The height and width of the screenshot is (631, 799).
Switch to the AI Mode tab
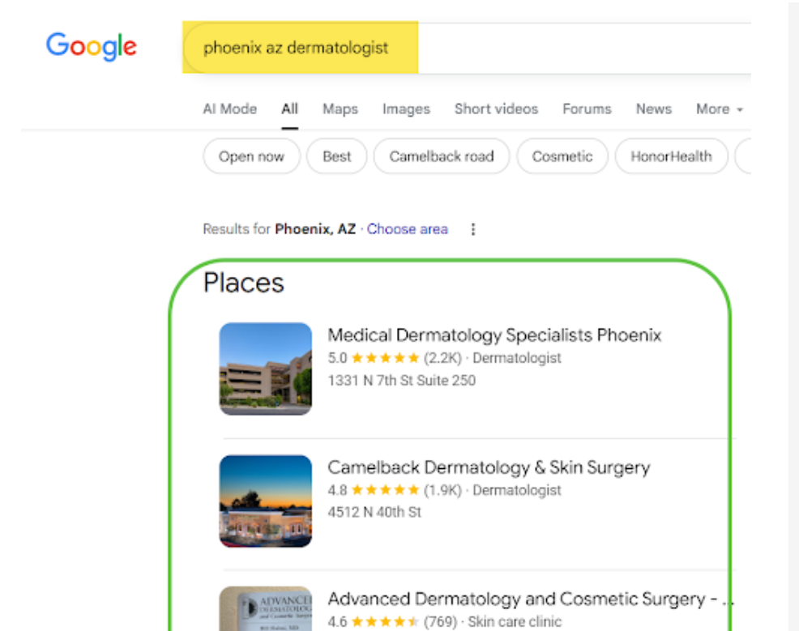[x=229, y=109]
